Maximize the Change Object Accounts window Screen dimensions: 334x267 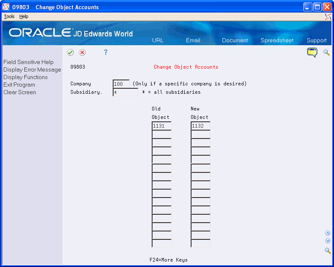click(x=317, y=7)
